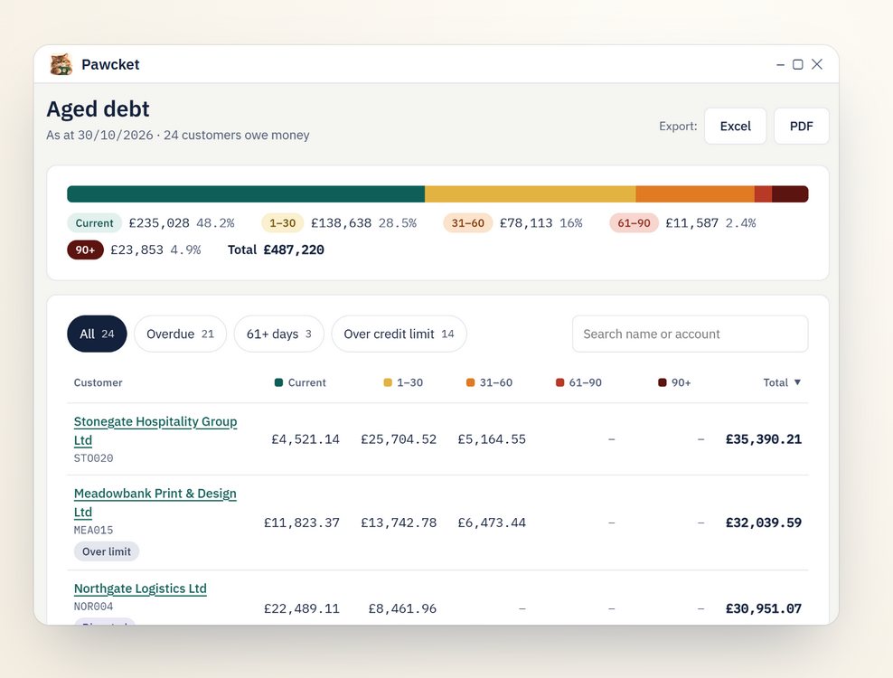Click Meadowbank's £32,039.59 total
The height and width of the screenshot is (678, 893).
click(x=763, y=523)
